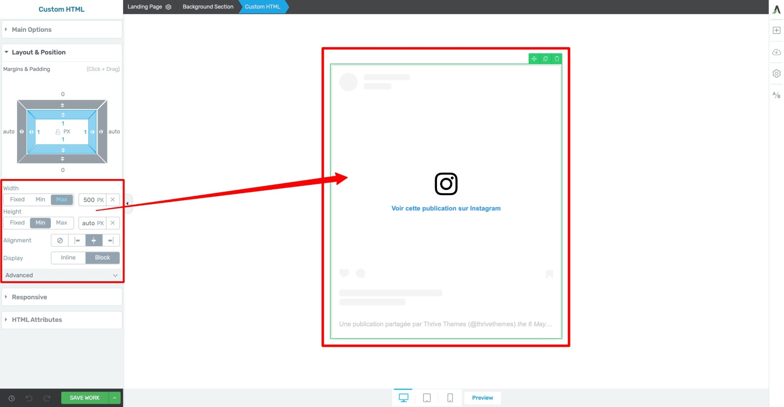Select Landing Page breadcrumb

(145, 7)
